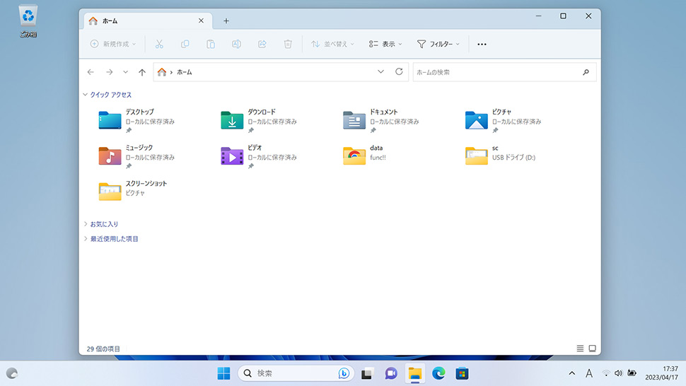The width and height of the screenshot is (686, 386).
Task: Click the battery tray icon
Action: [632, 373]
